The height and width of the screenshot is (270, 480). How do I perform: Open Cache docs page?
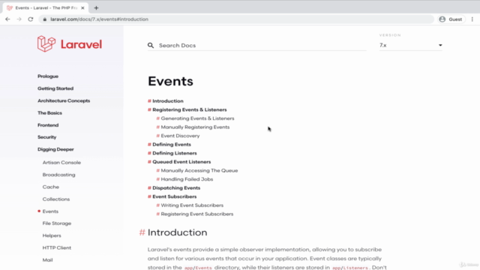(x=50, y=187)
